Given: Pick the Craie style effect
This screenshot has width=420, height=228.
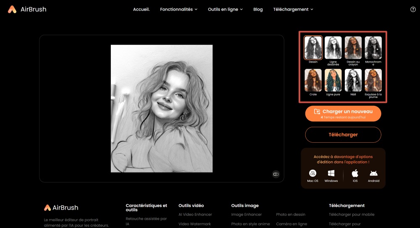Looking at the screenshot, I should [x=313, y=80].
